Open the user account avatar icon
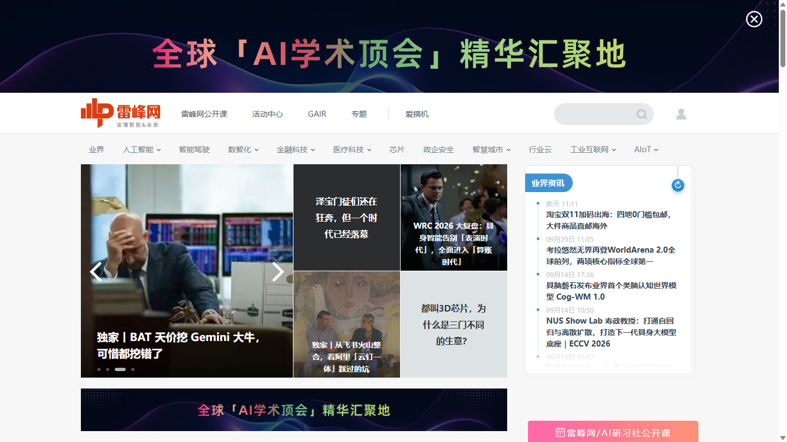This screenshot has width=787, height=442. 681,114
